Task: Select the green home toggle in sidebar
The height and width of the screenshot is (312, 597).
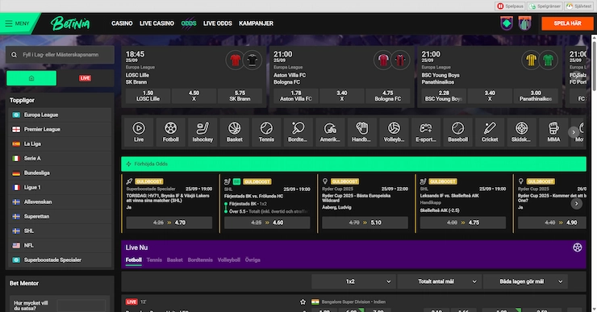Action: 31,78
